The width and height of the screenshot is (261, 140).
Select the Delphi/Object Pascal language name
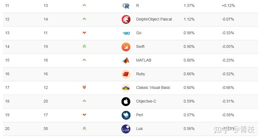point(154,19)
